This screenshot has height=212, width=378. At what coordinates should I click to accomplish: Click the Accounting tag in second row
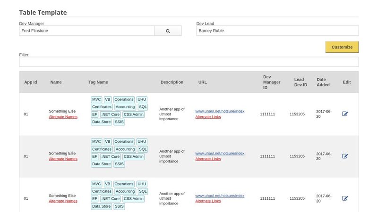click(125, 149)
